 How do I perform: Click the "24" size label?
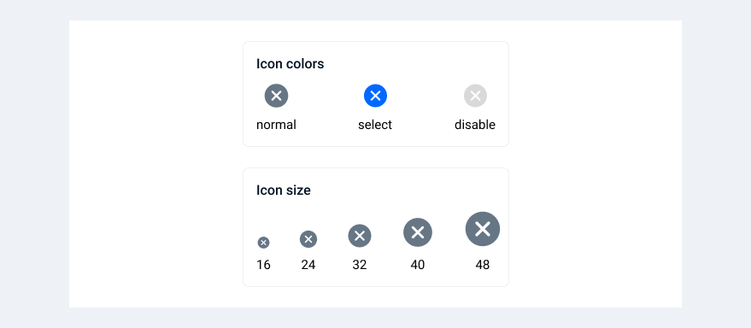click(x=308, y=265)
